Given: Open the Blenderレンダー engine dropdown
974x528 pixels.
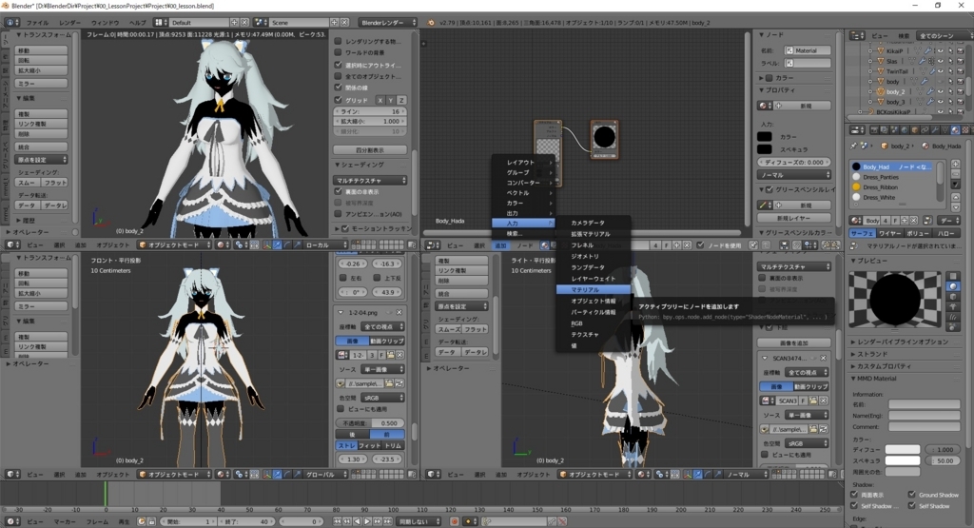Looking at the screenshot, I should coord(388,23).
